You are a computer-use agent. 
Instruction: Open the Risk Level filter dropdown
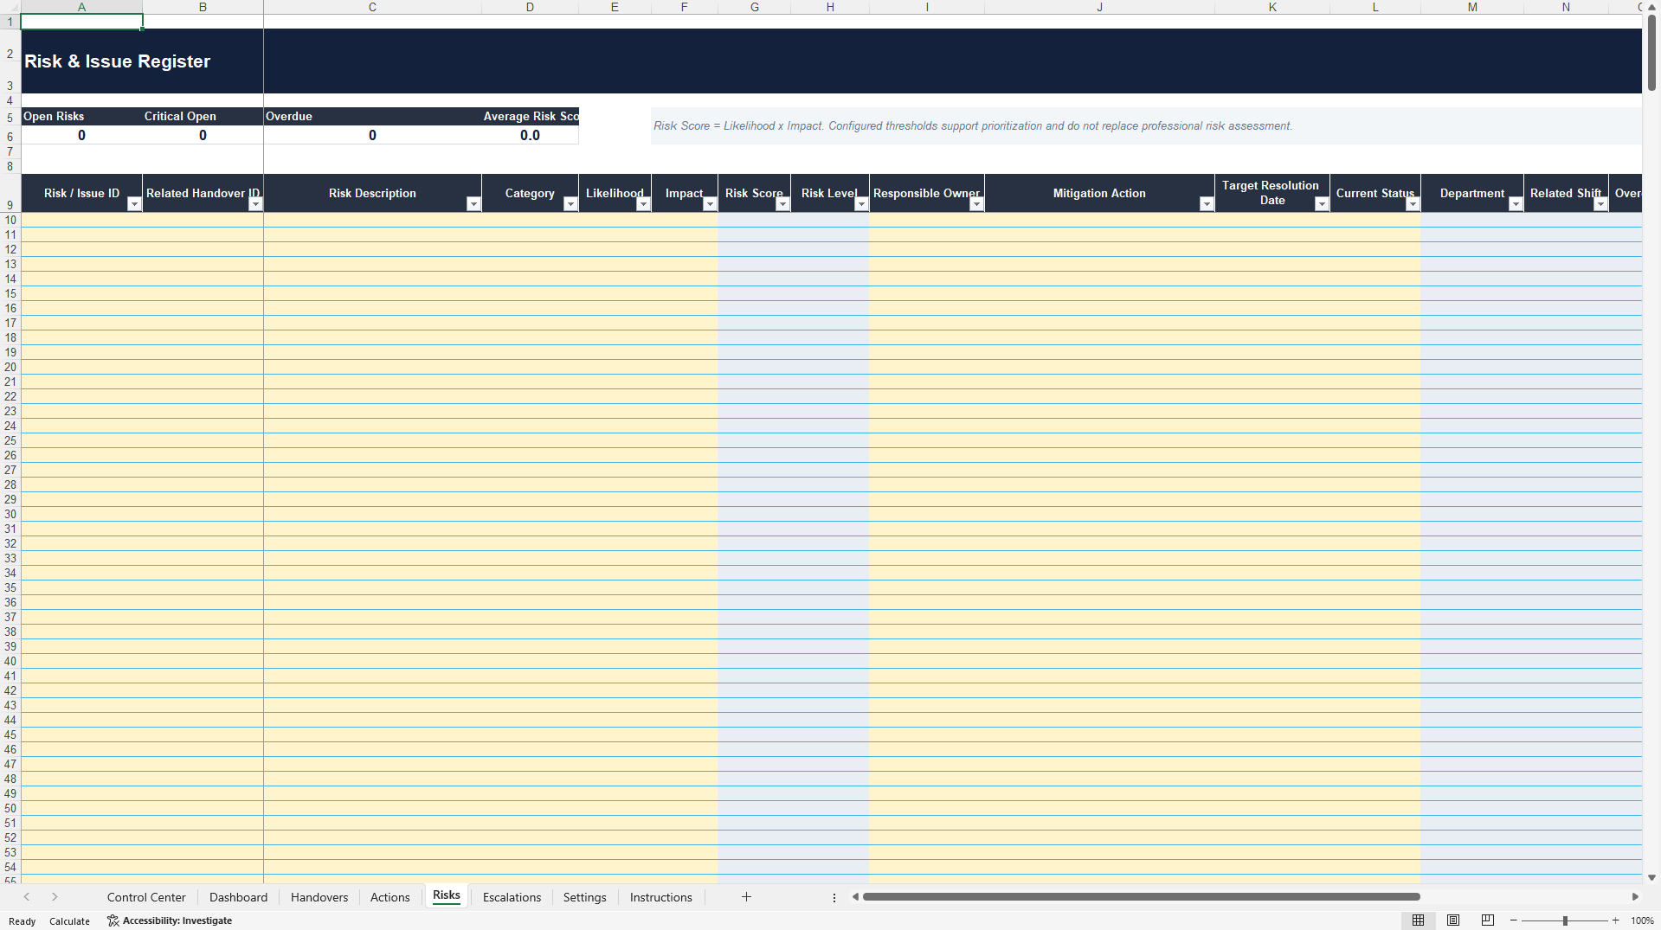tap(861, 204)
